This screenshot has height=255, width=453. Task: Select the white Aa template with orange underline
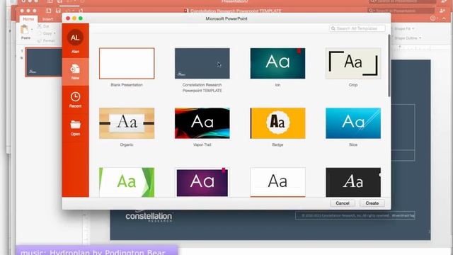[x=277, y=182]
